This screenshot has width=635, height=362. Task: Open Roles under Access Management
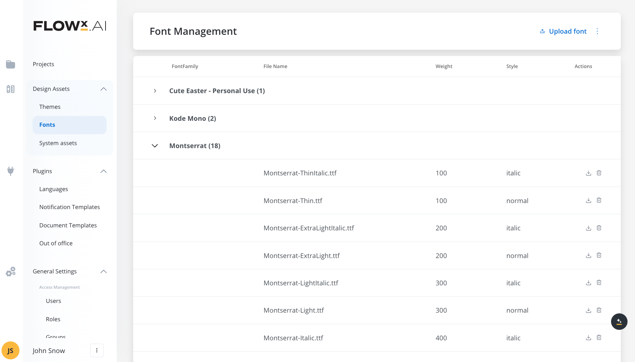pos(53,319)
